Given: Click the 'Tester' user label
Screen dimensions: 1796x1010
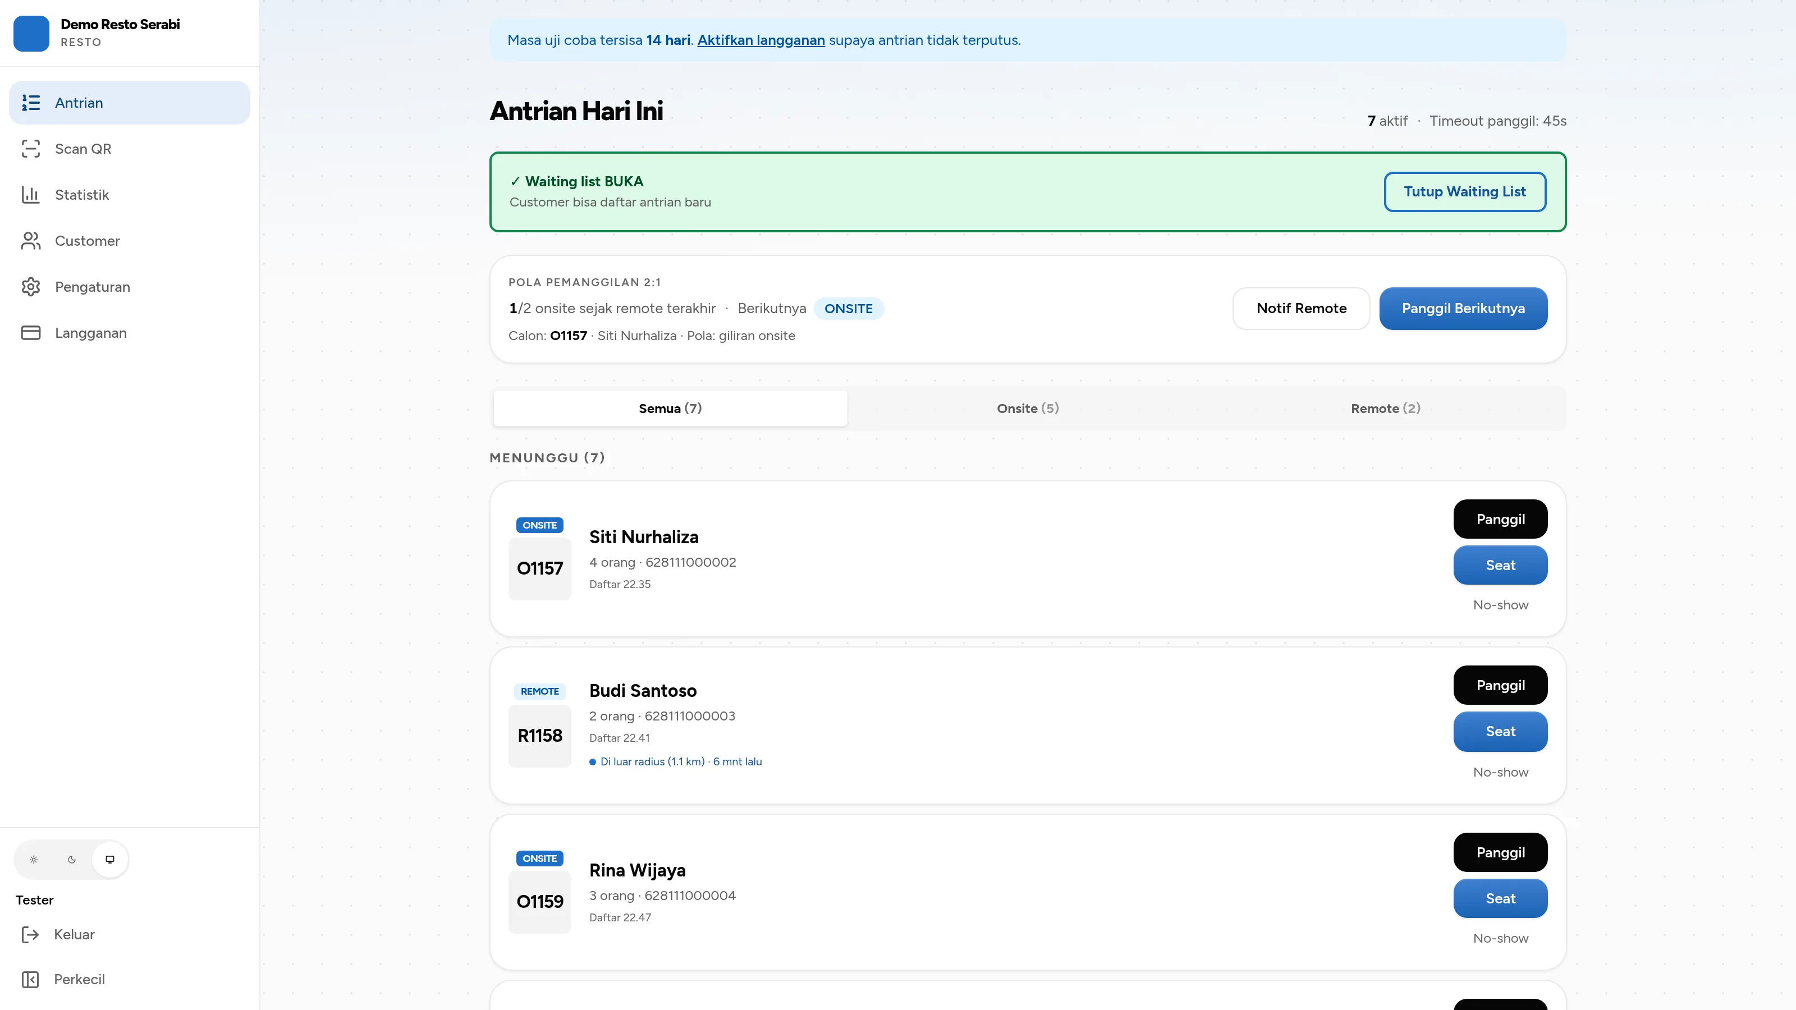Looking at the screenshot, I should pos(35,900).
